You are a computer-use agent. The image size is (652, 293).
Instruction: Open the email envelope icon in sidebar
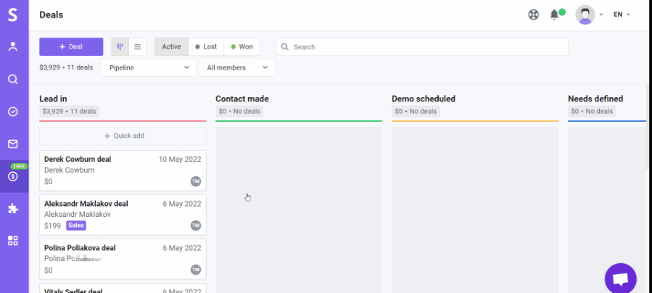(x=13, y=144)
